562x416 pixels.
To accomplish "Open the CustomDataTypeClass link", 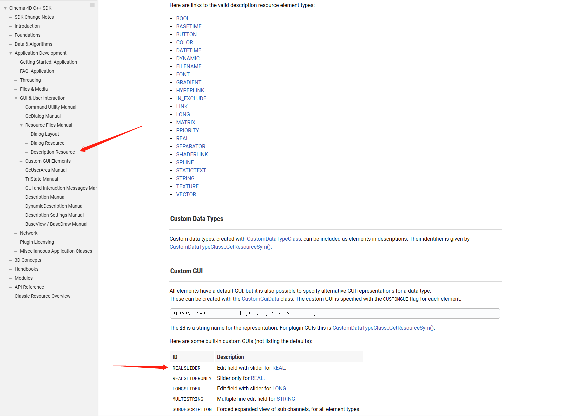I will (x=274, y=239).
